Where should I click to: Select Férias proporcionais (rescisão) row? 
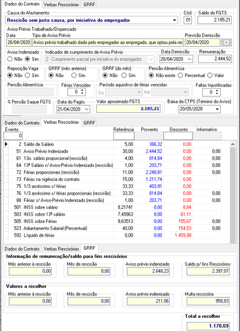coord(113,172)
